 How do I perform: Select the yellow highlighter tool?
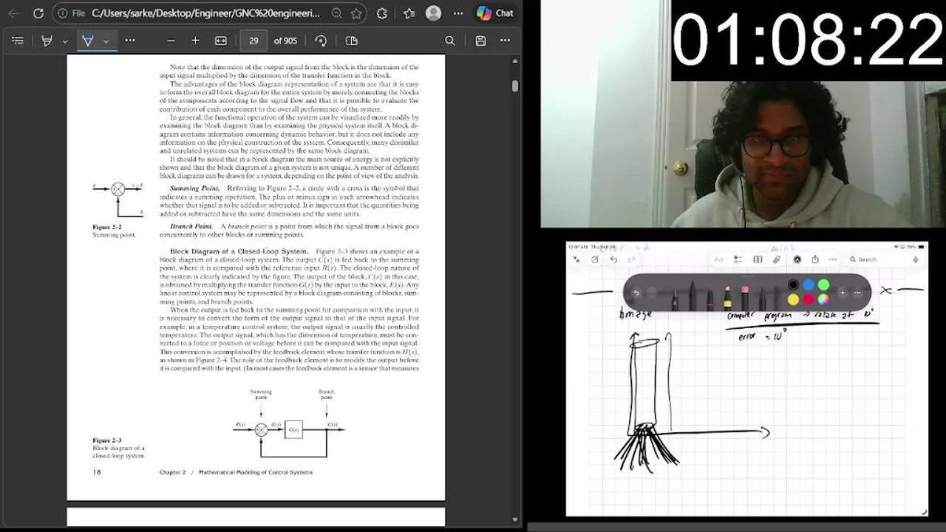coord(728,297)
